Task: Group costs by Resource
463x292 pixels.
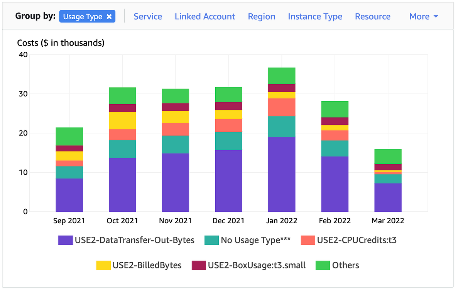Action: pos(373,16)
